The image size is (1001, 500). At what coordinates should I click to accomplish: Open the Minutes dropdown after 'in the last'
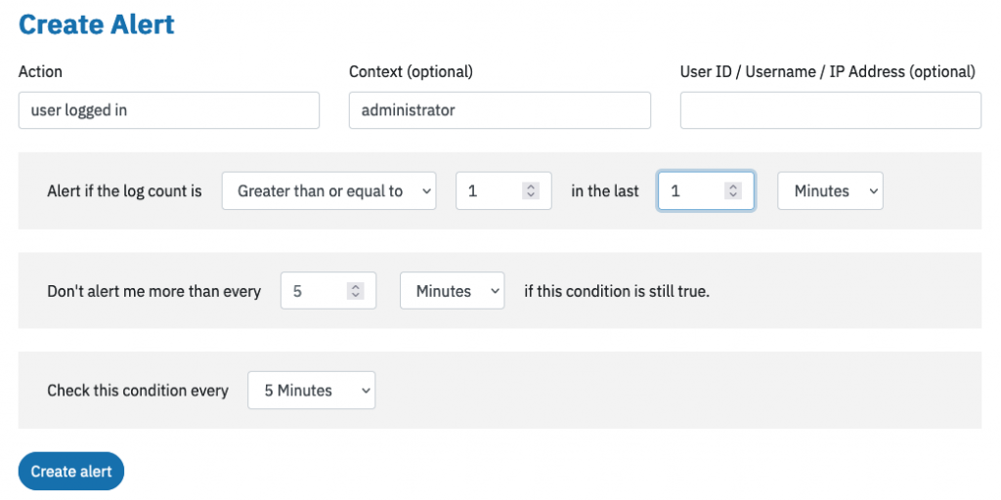pos(830,190)
